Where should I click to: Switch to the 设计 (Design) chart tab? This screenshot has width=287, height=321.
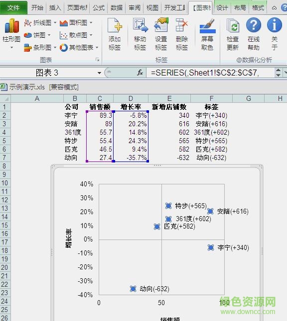point(222,8)
